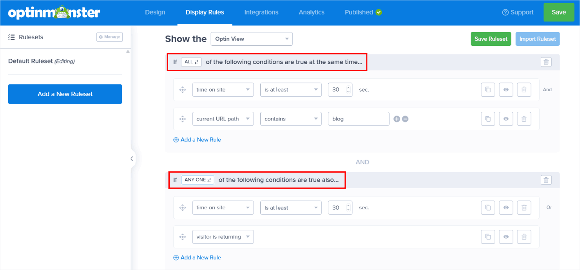Click the 'blog' text input field
580x270 pixels.
coord(358,119)
